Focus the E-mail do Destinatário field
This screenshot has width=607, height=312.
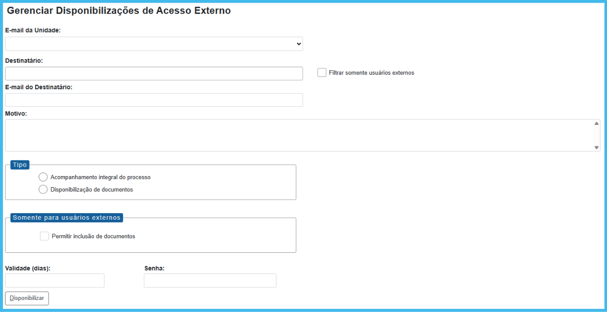pos(154,100)
